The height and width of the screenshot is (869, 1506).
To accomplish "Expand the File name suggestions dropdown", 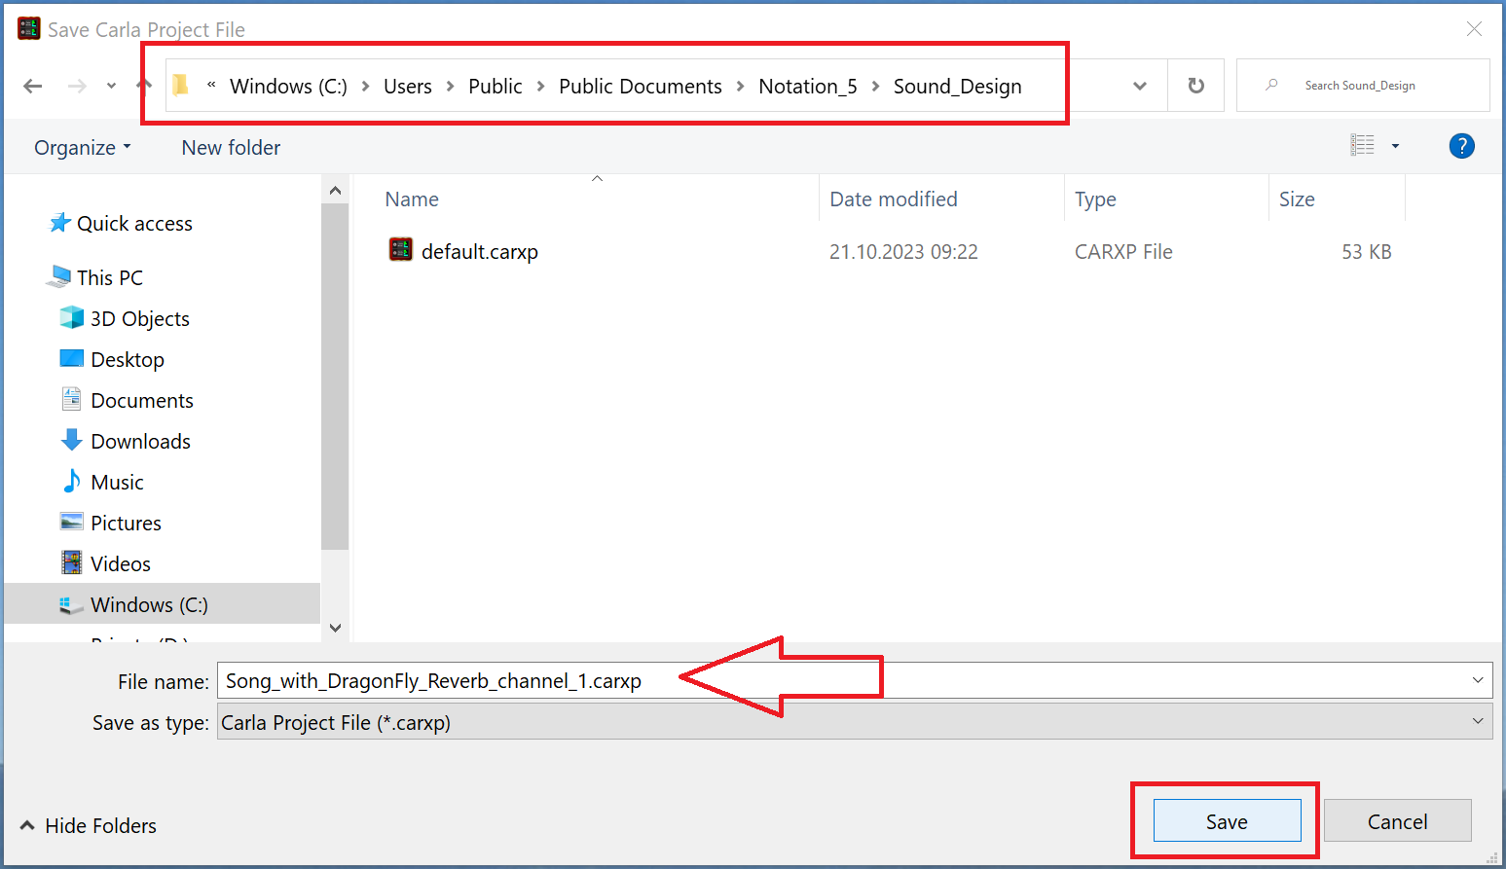I will 1477,680.
